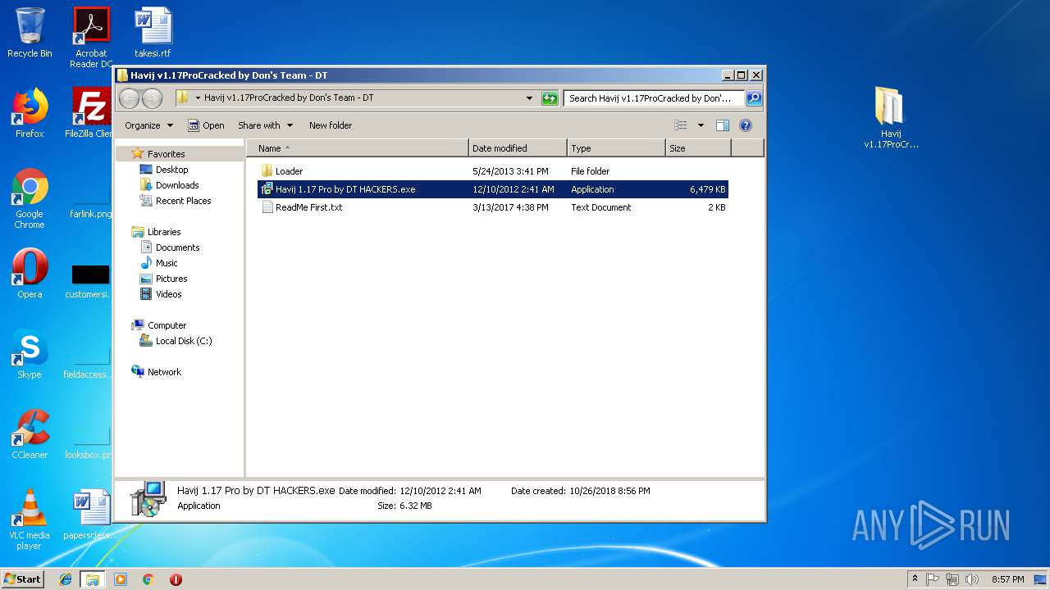Show hidden system tray icons
Viewport: 1050px width, 590px height.
pyautogui.click(x=915, y=579)
